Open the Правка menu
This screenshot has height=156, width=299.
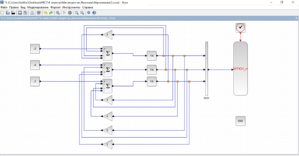coord(14,7)
